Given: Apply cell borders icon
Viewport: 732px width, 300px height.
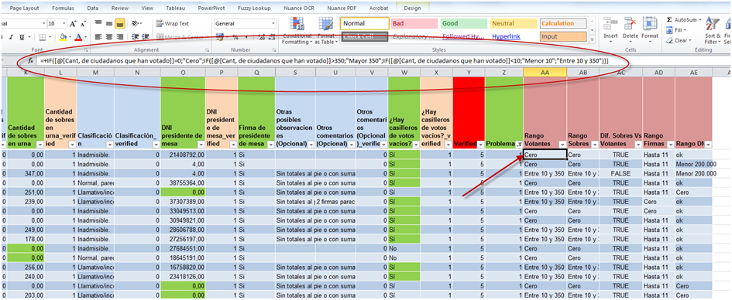Looking at the screenshot, I should [42, 37].
